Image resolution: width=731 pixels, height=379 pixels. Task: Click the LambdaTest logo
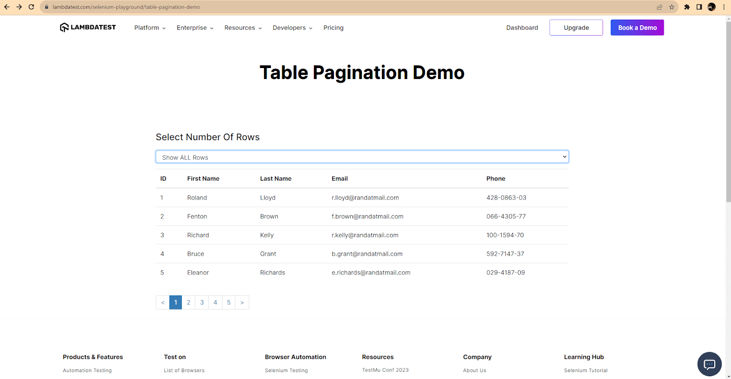(x=88, y=27)
